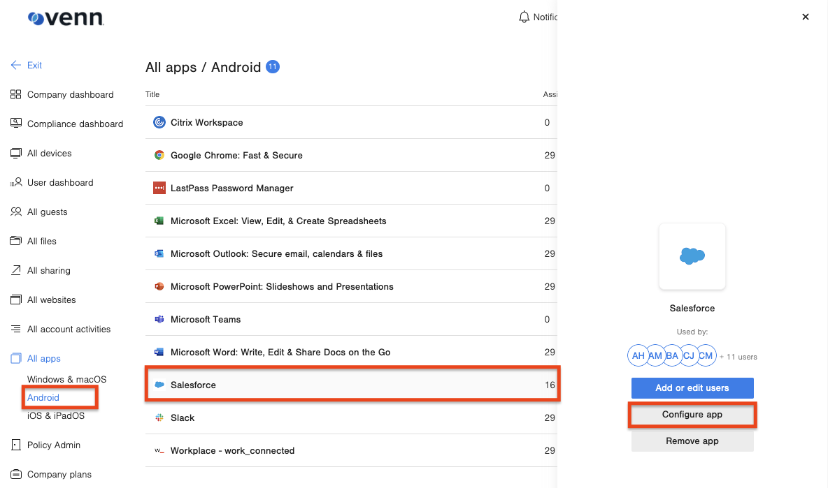
Task: Click the LastPass Password Manager icon
Action: tap(159, 188)
